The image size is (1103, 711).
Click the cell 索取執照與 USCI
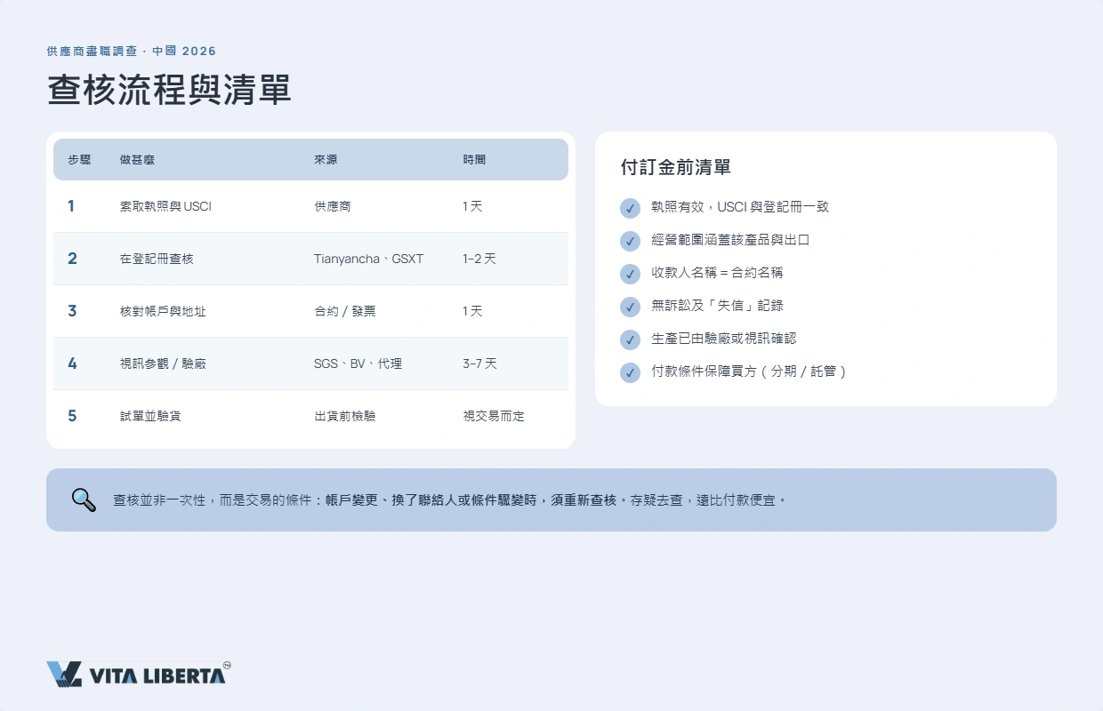pyautogui.click(x=165, y=206)
